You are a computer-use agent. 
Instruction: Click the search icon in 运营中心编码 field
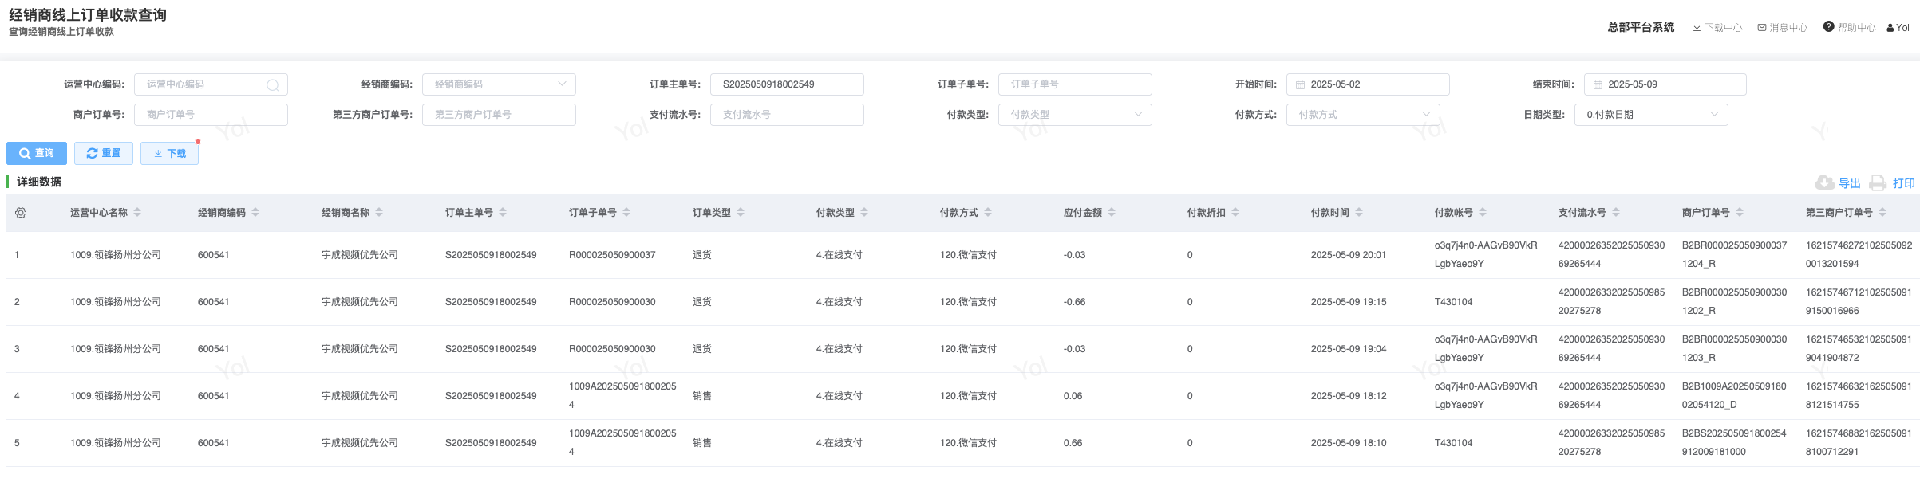tap(273, 85)
